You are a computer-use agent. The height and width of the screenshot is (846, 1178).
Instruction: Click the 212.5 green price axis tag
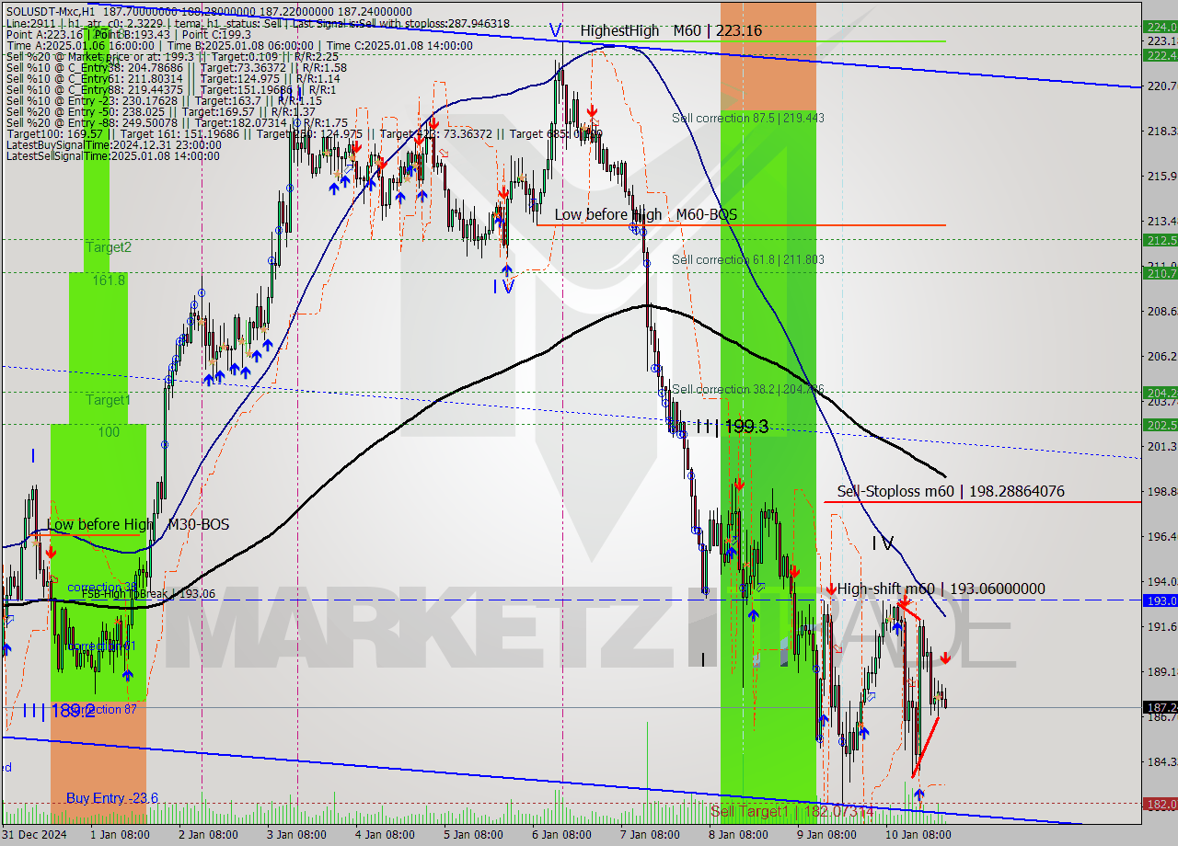click(x=1160, y=240)
